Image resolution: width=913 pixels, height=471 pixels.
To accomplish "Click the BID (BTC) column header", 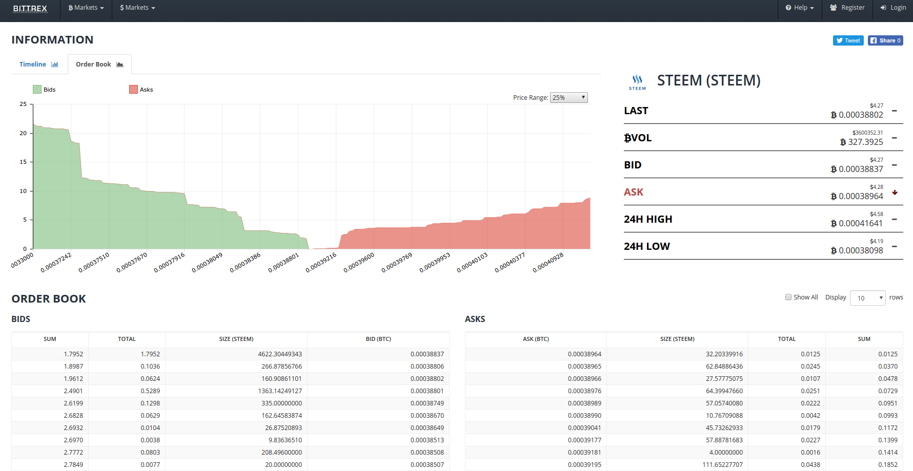I will [x=378, y=339].
